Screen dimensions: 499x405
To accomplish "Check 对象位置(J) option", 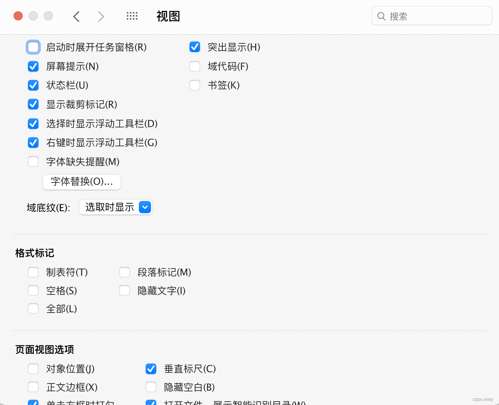I will click(33, 369).
